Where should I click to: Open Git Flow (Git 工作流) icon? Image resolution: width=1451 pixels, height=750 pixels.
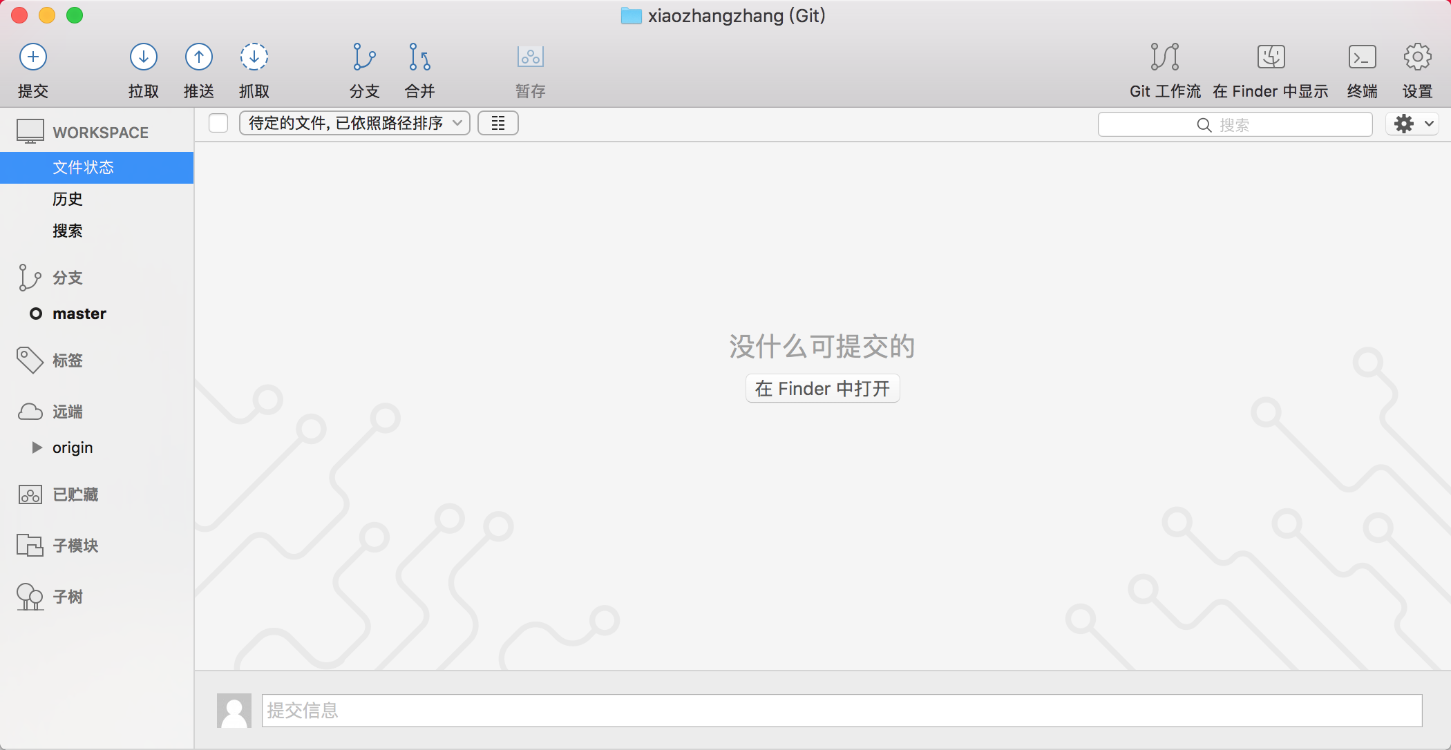tap(1164, 57)
